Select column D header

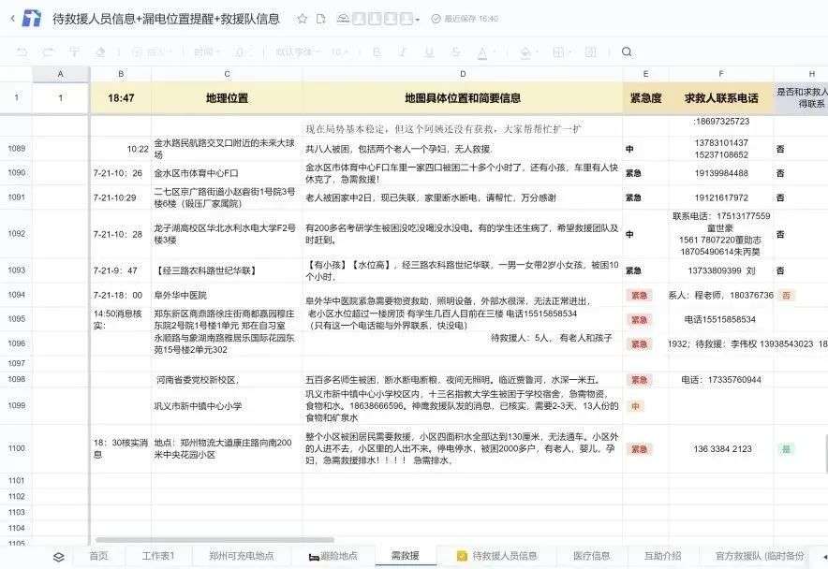coord(463,74)
